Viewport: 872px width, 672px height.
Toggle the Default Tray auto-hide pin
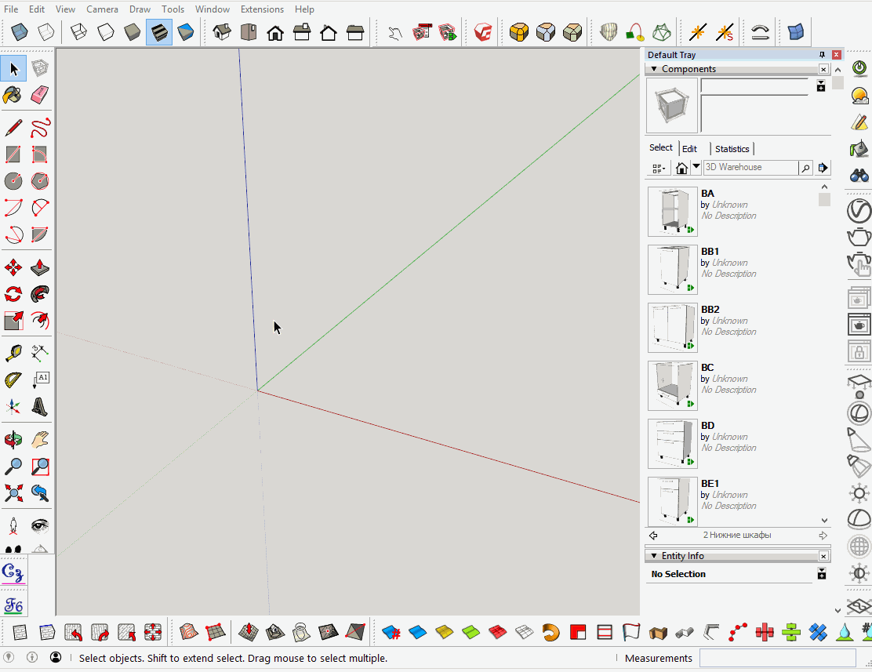click(x=821, y=54)
